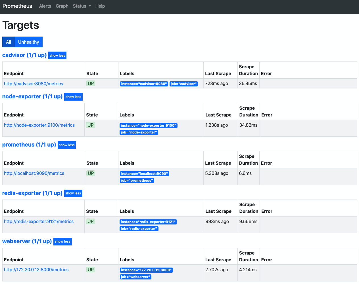The width and height of the screenshot is (359, 284).
Task: Collapse node-exporter section using show less
Action: point(73,97)
